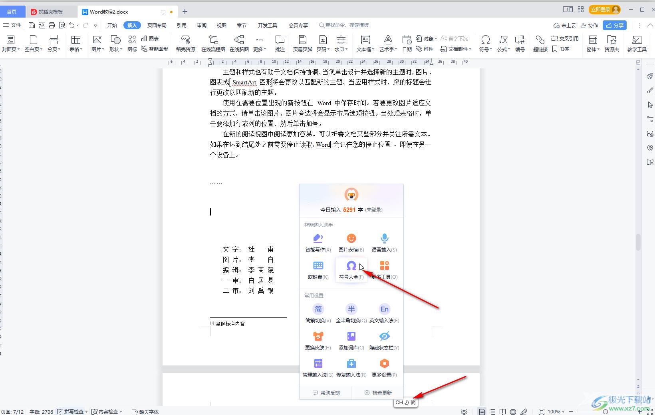Open the 开发工具 tab
This screenshot has height=415, width=655.
(267, 25)
